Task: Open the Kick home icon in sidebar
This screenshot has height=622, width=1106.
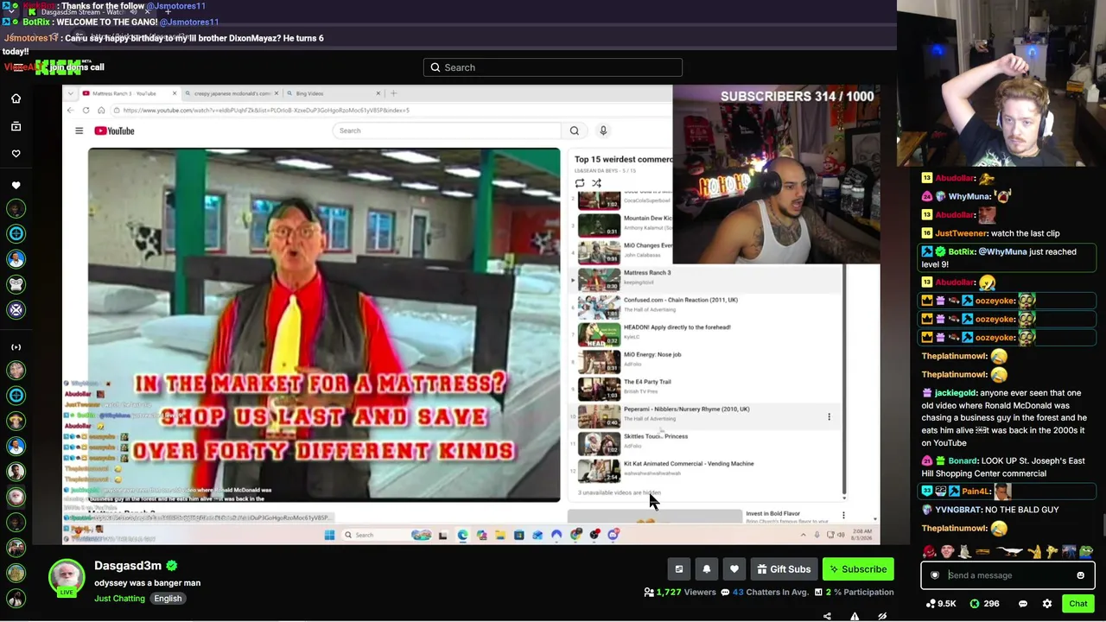Action: pos(16,98)
